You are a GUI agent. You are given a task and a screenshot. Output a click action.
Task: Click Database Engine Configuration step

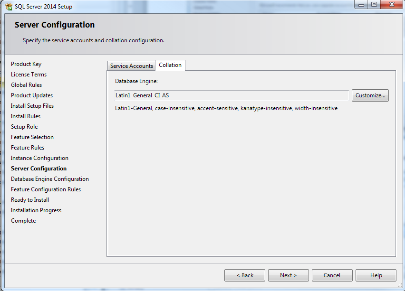point(50,179)
